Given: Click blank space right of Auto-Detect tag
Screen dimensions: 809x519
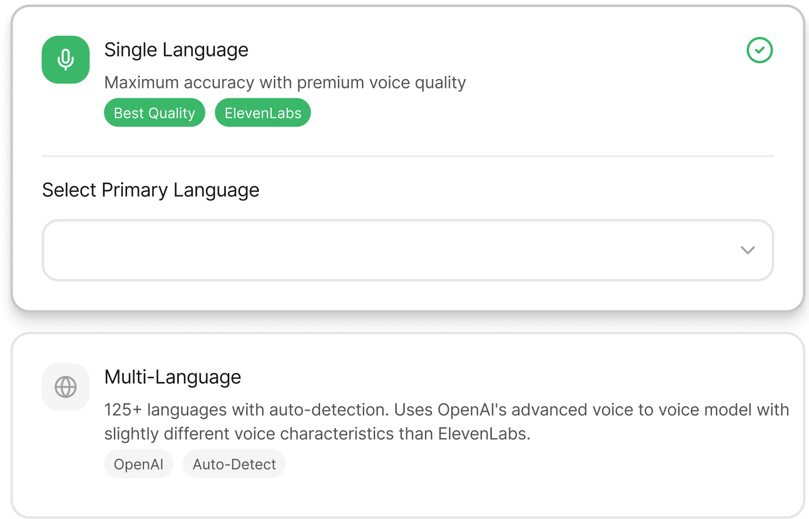Looking at the screenshot, I should click(471, 464).
